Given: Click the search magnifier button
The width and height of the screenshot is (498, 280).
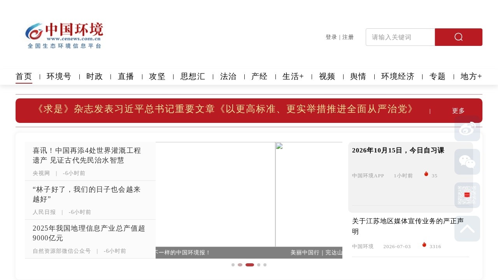Looking at the screenshot, I should pos(458,37).
